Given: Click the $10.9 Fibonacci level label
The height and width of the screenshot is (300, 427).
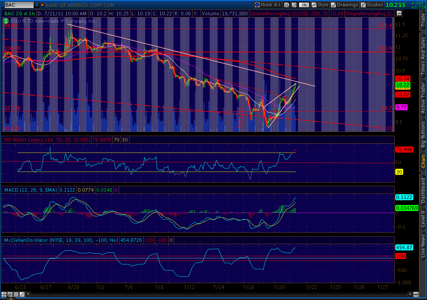Looking at the screenshot, I should (x=385, y=48).
